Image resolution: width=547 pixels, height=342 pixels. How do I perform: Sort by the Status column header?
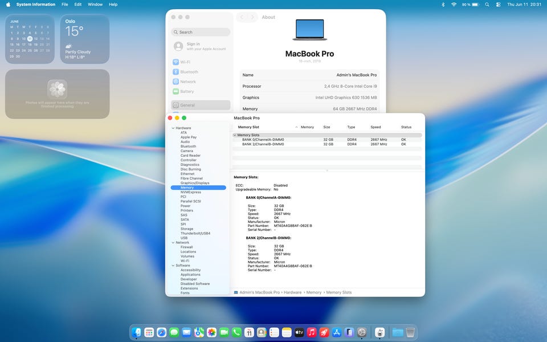[406, 127]
